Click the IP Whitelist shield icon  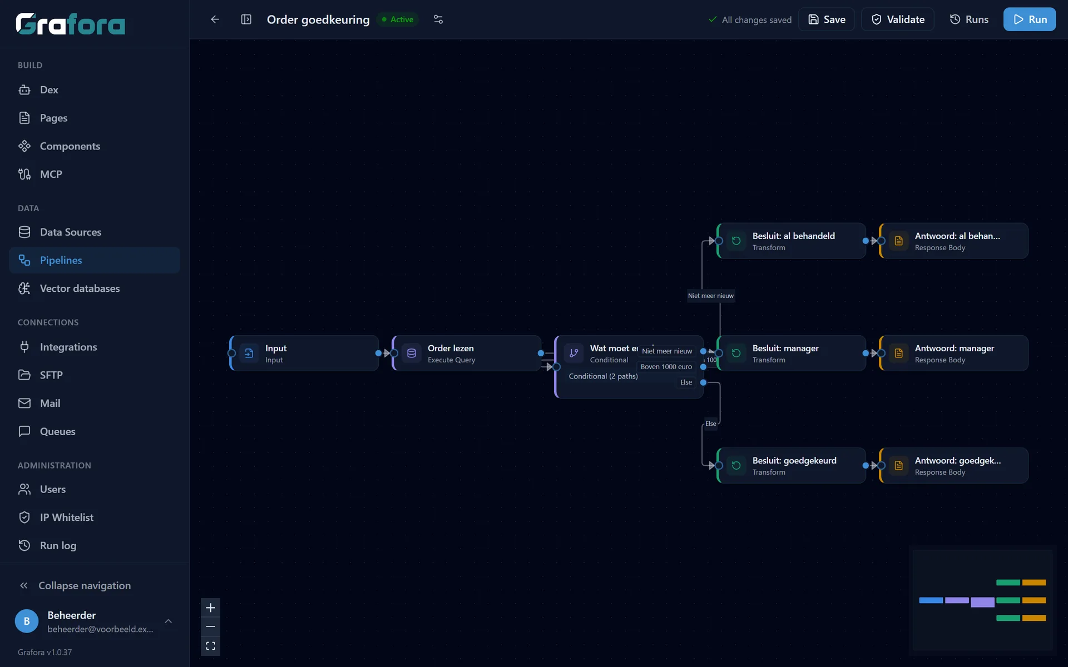click(x=24, y=517)
